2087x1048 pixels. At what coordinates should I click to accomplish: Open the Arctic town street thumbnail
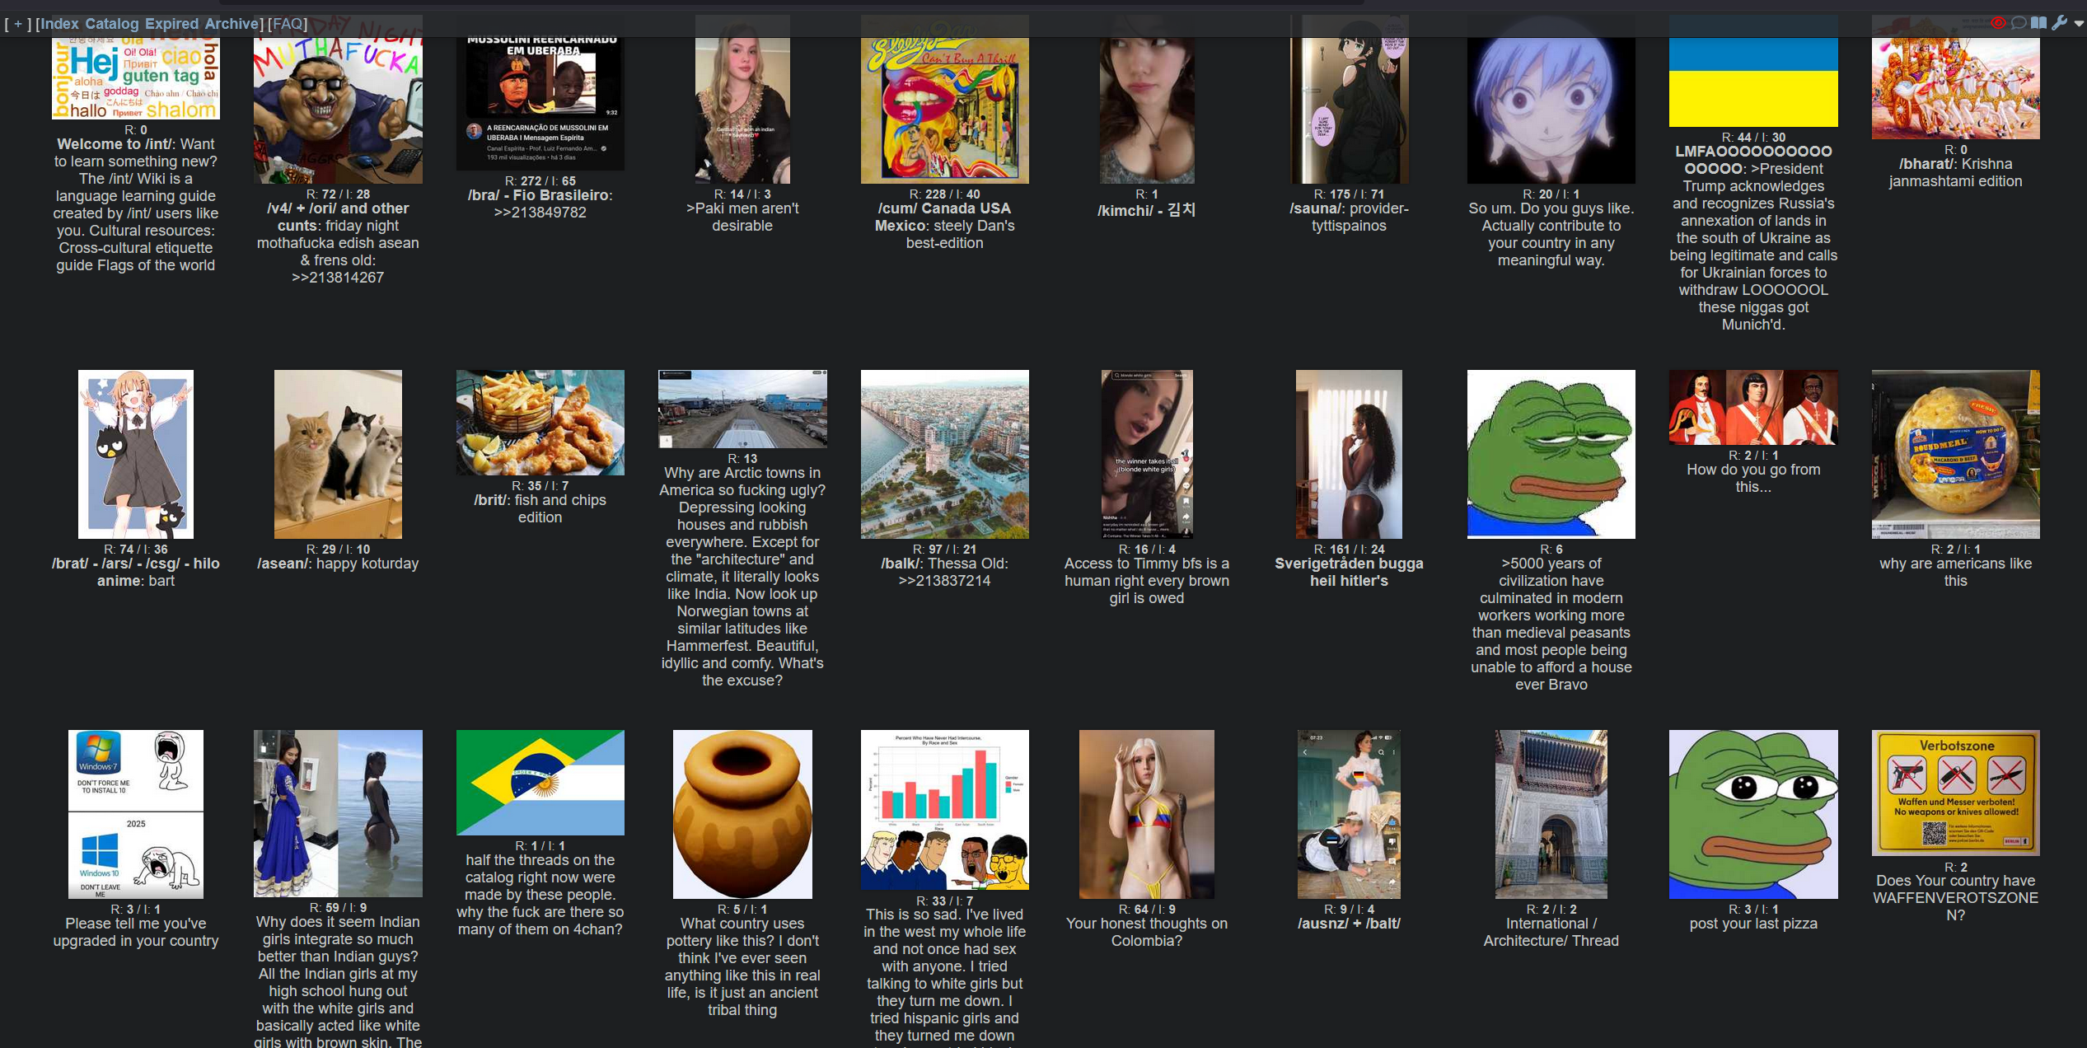click(742, 409)
